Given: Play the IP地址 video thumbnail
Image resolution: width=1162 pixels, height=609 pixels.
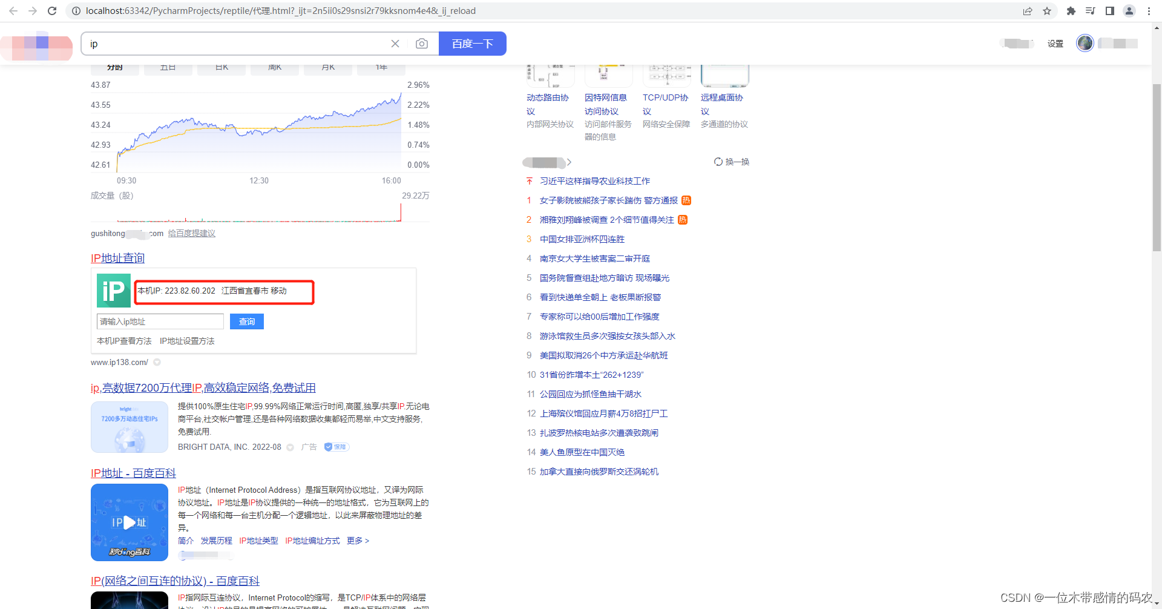Looking at the screenshot, I should pos(130,522).
